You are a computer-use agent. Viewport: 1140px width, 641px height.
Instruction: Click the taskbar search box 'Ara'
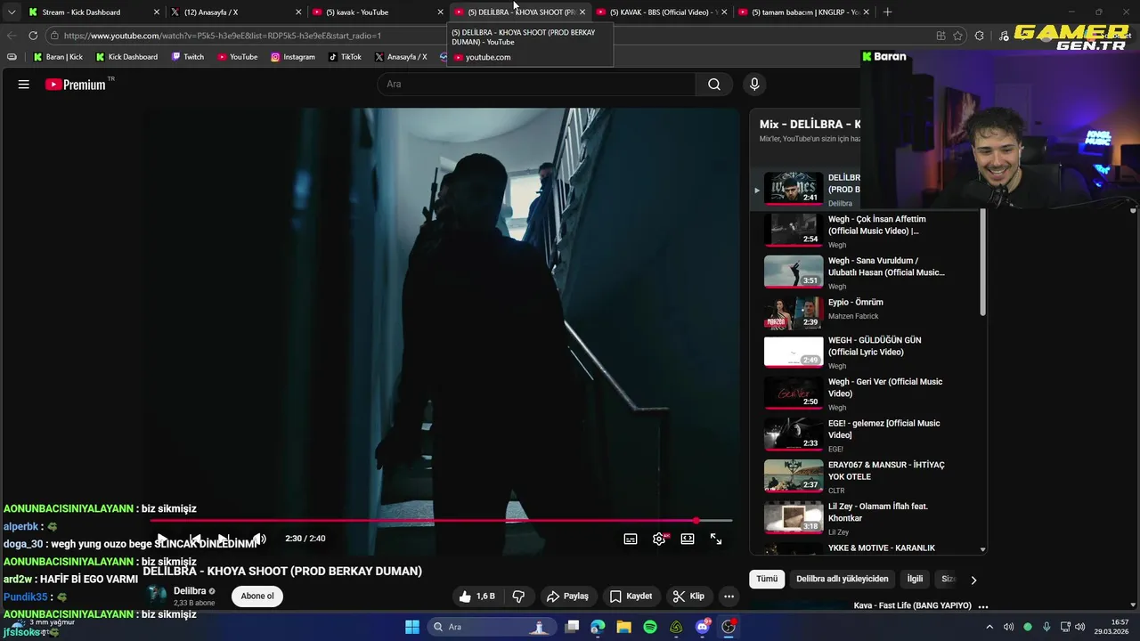click(492, 627)
